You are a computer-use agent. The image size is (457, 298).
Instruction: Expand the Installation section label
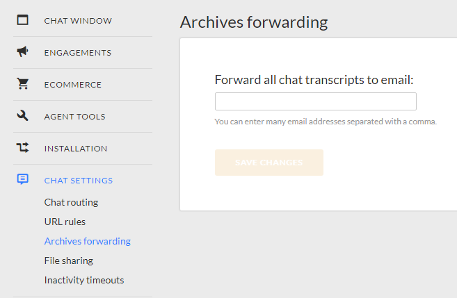(76, 149)
